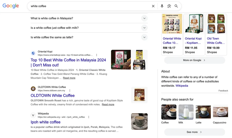Click the en.wikipedia.org URL breadcrumb
The height and width of the screenshot is (138, 232).
click(x=61, y=117)
